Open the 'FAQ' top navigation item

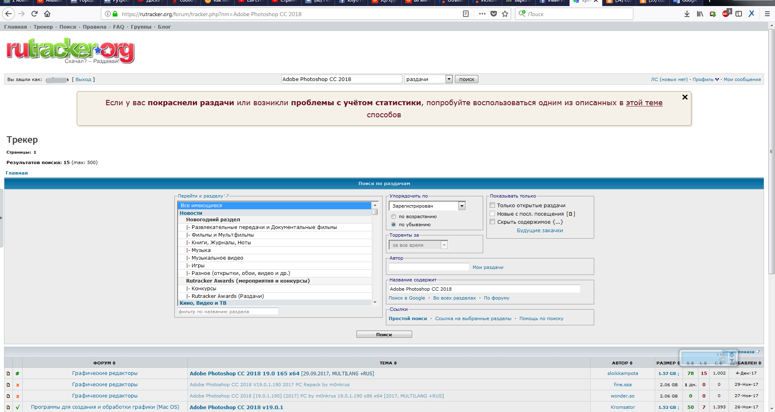(119, 27)
